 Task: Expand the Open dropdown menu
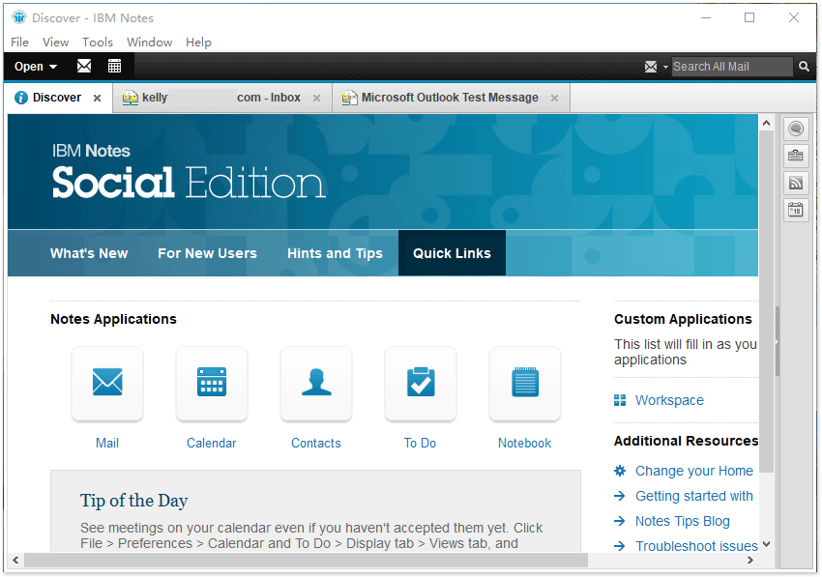point(36,67)
